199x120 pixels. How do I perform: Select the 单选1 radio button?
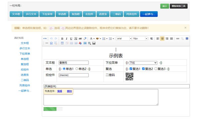click(x=64, y=69)
